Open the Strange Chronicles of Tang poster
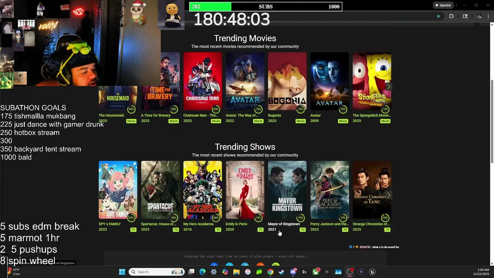This screenshot has width=494, height=278. tap(372, 190)
